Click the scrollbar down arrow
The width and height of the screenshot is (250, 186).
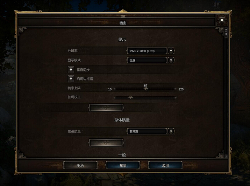tap(226, 156)
